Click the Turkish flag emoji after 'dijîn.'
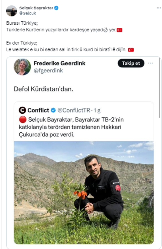This screenshot has width=162, height=249. tap(131, 50)
